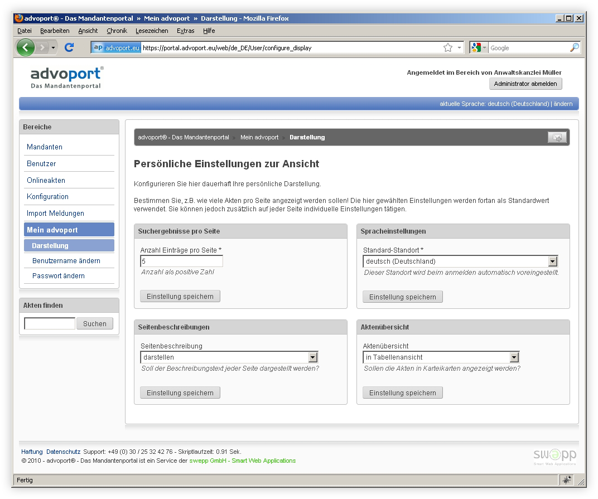The image size is (598, 499).
Task: Click the Suchen button
Action: pyautogui.click(x=95, y=323)
